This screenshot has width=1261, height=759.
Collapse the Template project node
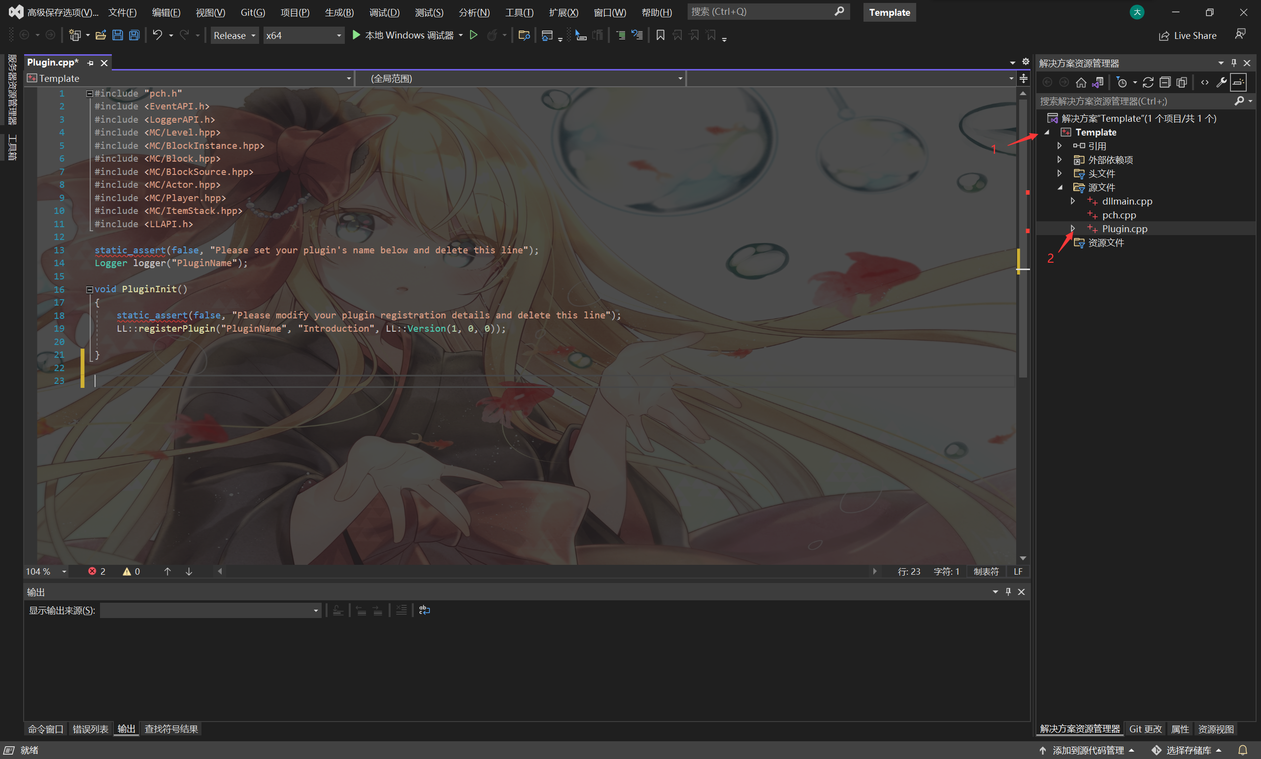(x=1047, y=133)
